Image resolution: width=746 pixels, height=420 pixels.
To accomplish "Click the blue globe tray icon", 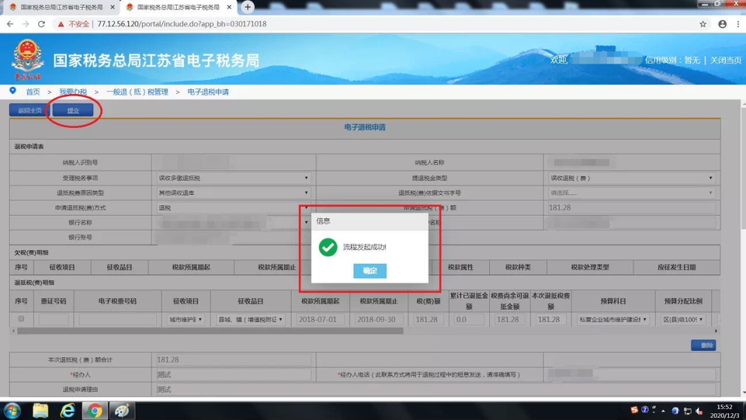I will pos(675,410).
